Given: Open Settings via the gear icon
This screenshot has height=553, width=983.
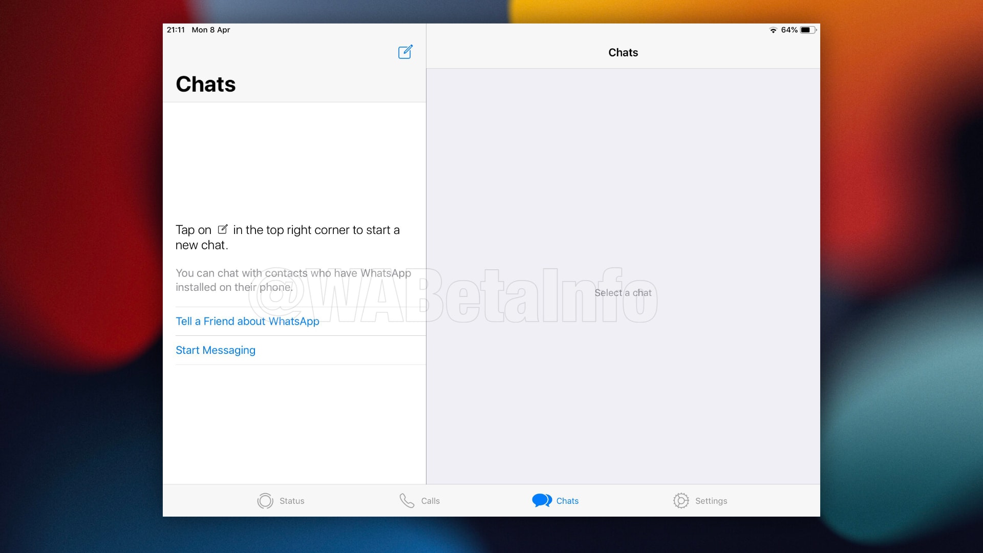Looking at the screenshot, I should (x=681, y=501).
